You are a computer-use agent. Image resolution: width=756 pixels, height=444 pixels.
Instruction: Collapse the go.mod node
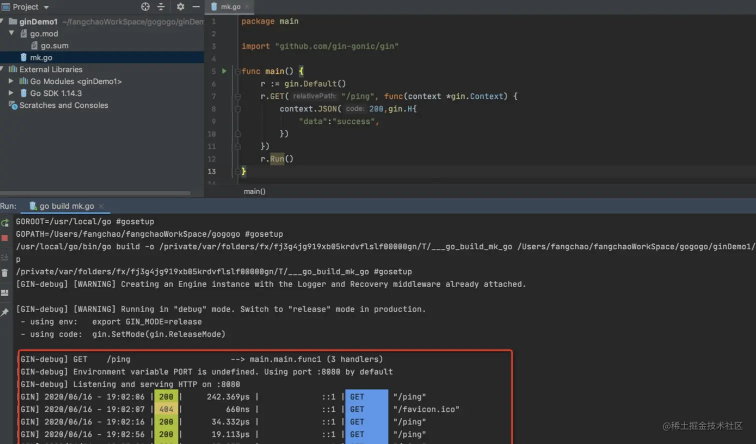pos(11,33)
